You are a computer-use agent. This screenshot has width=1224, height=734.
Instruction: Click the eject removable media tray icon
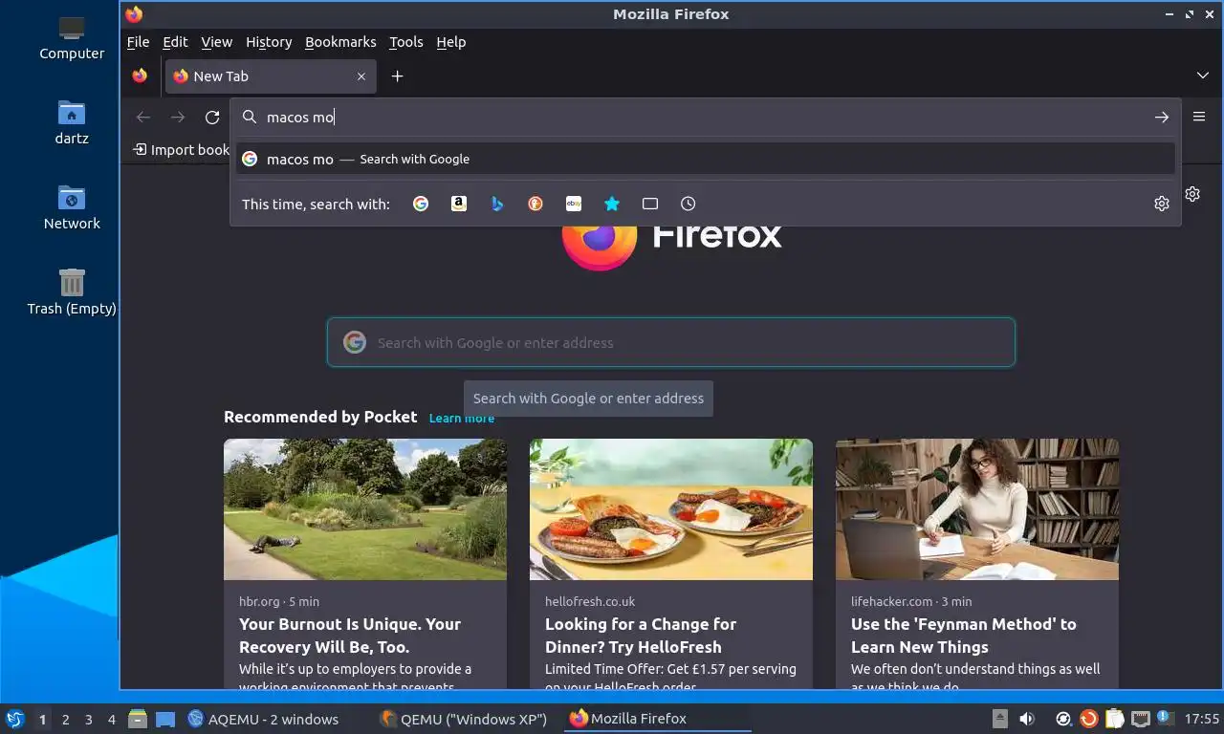click(1000, 719)
